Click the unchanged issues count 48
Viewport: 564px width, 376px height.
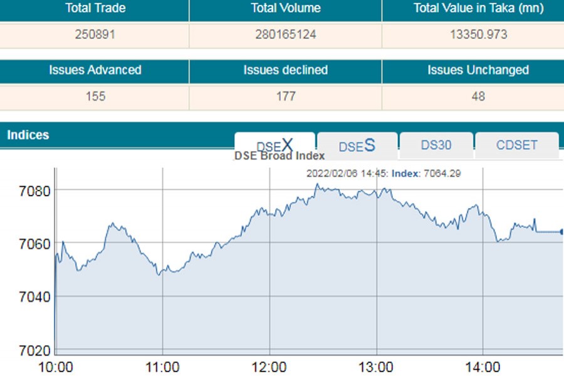pos(478,97)
